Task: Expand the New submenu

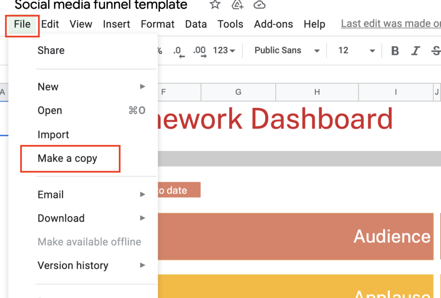Action: coord(91,87)
